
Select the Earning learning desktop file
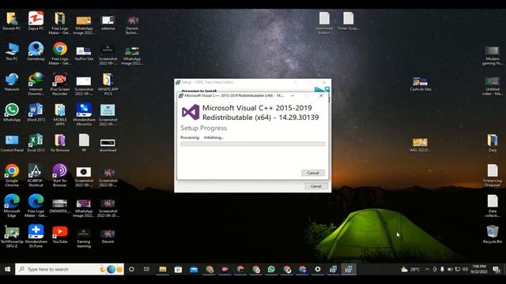(x=84, y=238)
